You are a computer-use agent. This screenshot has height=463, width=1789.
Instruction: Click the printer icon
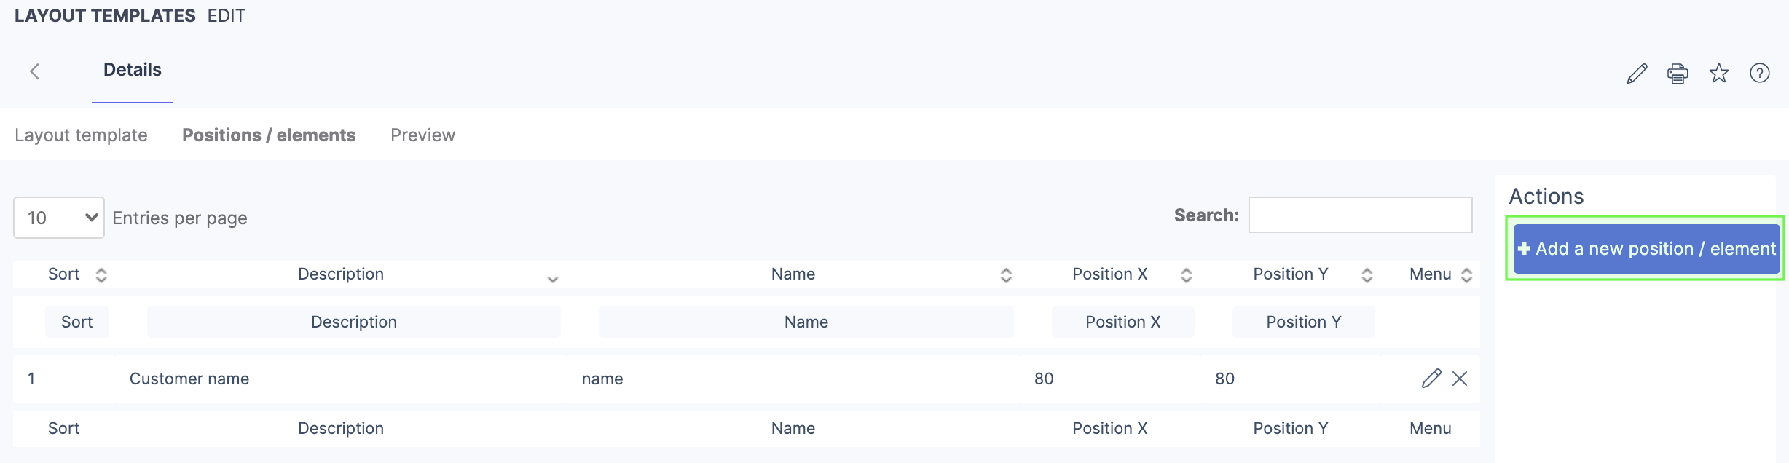click(1678, 74)
